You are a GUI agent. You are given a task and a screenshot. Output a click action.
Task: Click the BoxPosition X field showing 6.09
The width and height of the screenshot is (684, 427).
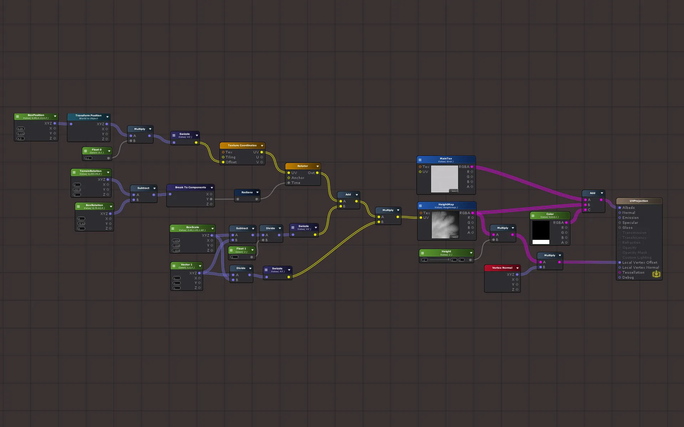21,128
